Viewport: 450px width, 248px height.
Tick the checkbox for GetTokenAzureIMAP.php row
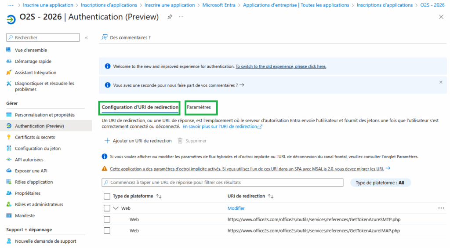pos(107,230)
